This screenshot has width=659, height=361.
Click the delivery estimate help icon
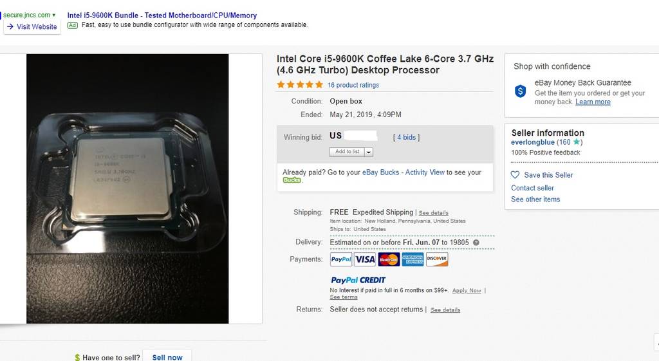click(476, 243)
